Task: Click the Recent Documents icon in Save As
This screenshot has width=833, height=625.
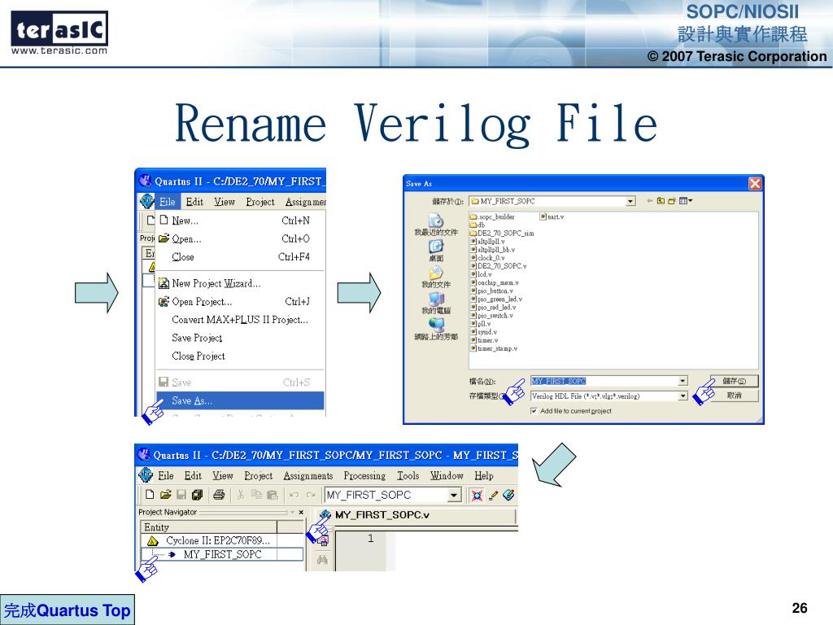Action: coord(436,220)
